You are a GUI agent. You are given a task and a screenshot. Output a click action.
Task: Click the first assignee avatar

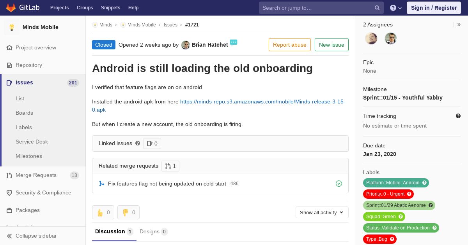click(371, 38)
